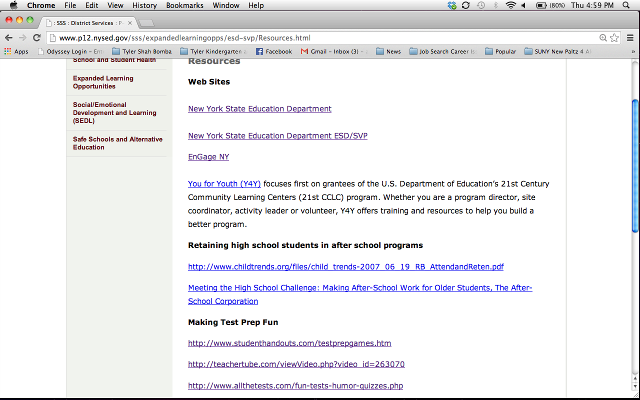Open the volume control icon
This screenshot has width=640, height=400.
524,5
